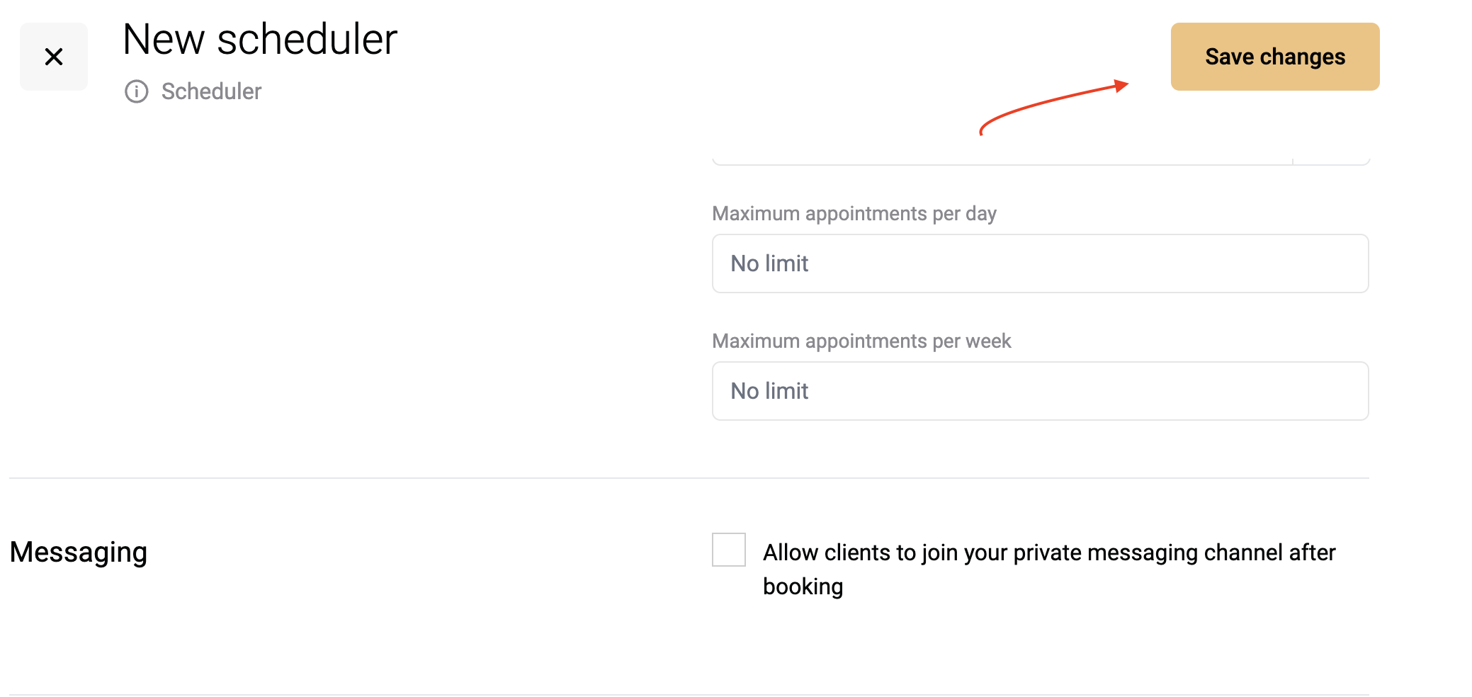The height and width of the screenshot is (697, 1472).
Task: Click the New scheduler page title
Action: coord(260,40)
